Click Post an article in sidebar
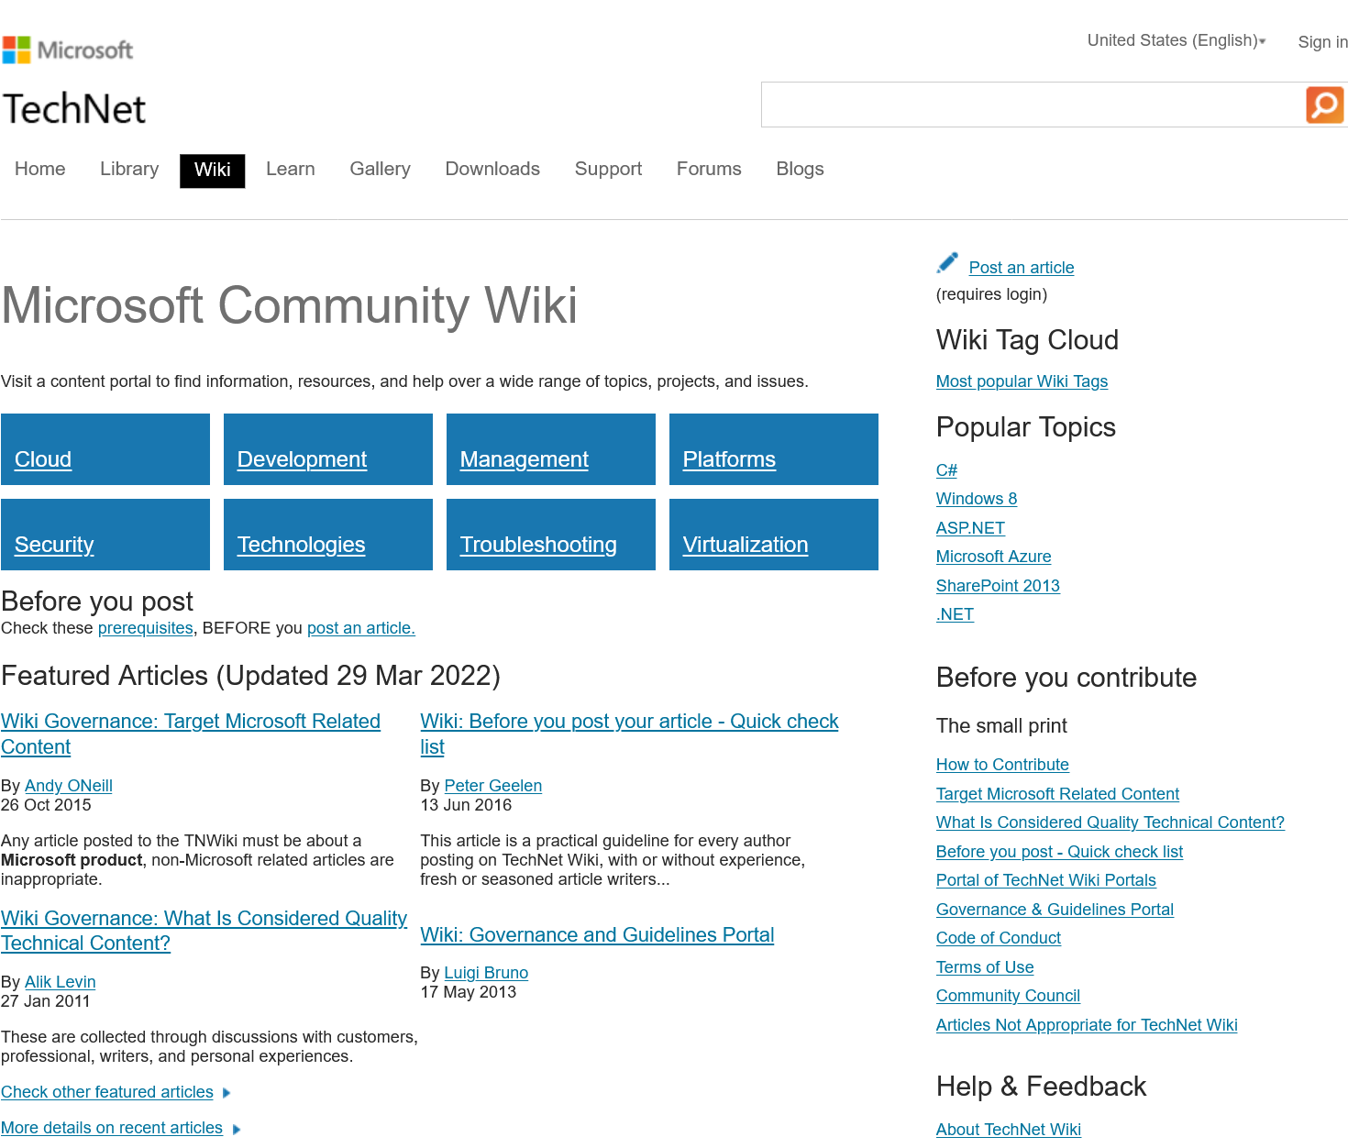 pos(1022,268)
